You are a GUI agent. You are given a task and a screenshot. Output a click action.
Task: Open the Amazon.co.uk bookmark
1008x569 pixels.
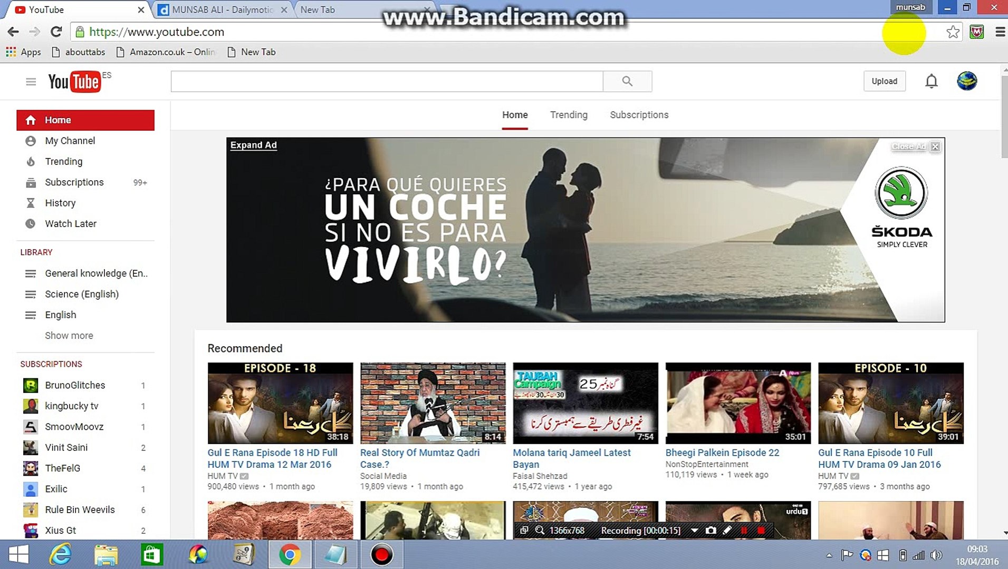click(166, 52)
